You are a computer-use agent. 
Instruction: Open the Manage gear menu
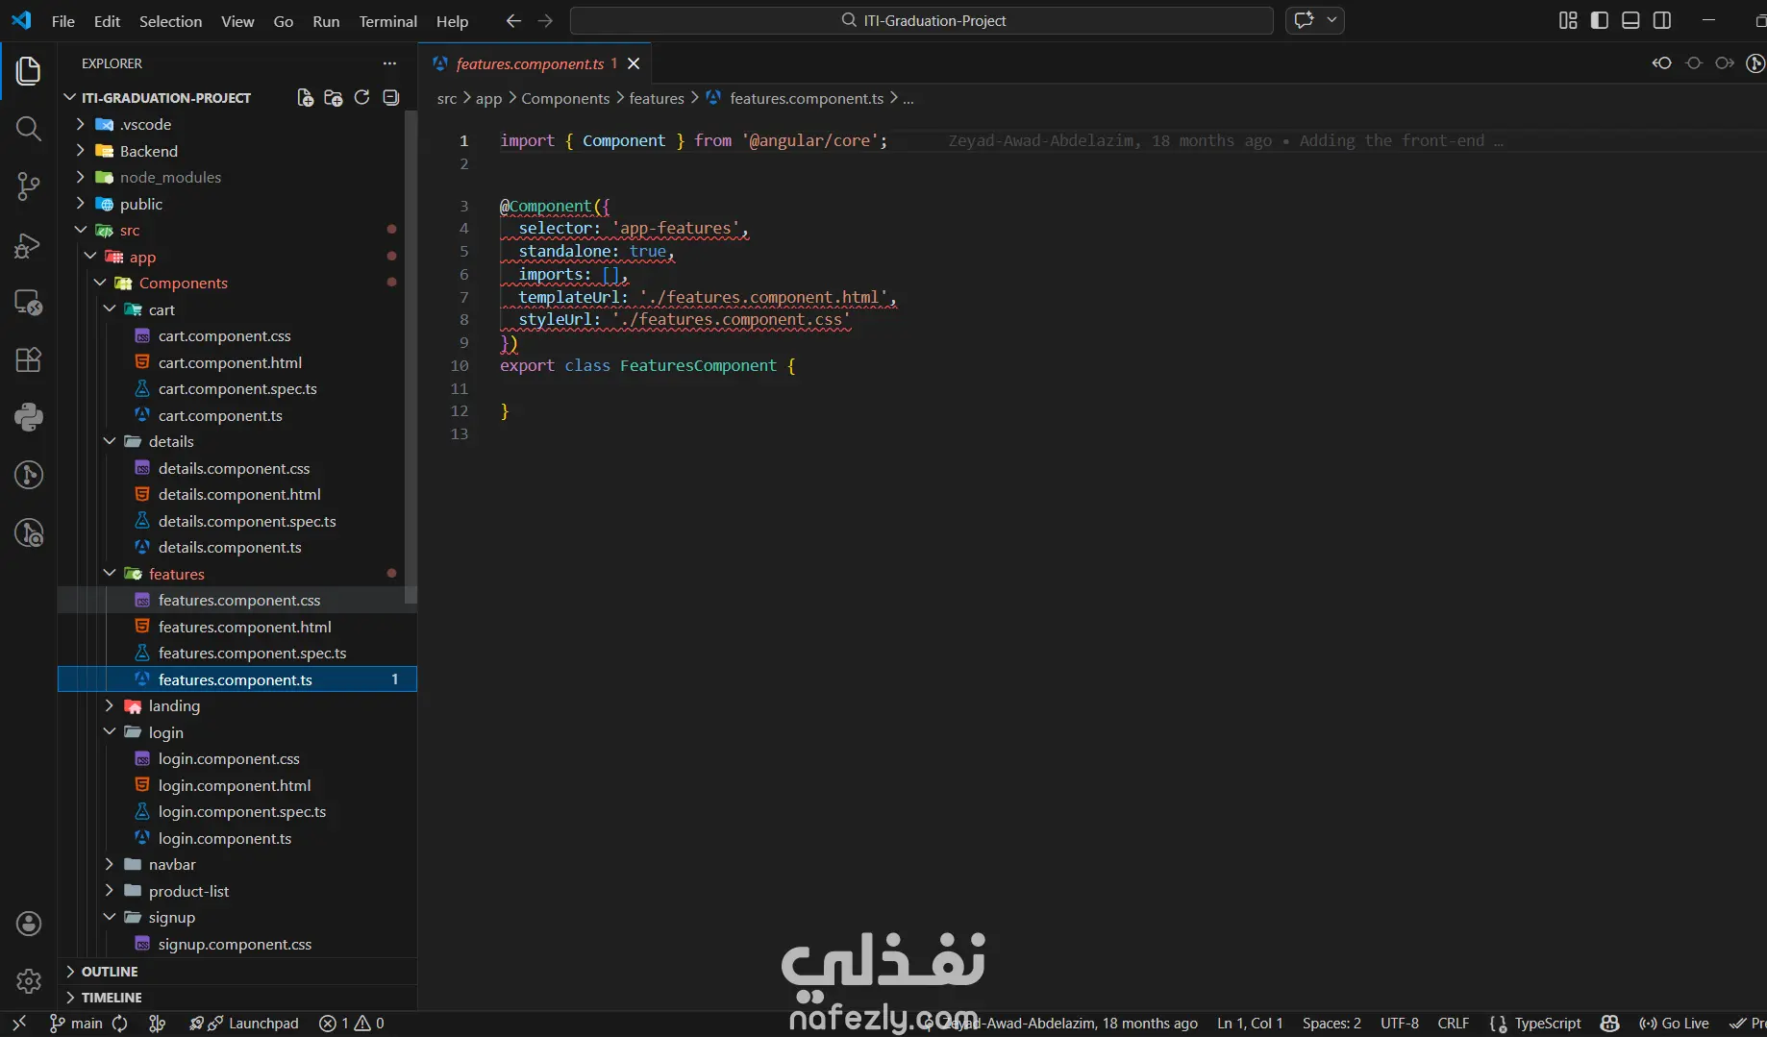(x=29, y=981)
